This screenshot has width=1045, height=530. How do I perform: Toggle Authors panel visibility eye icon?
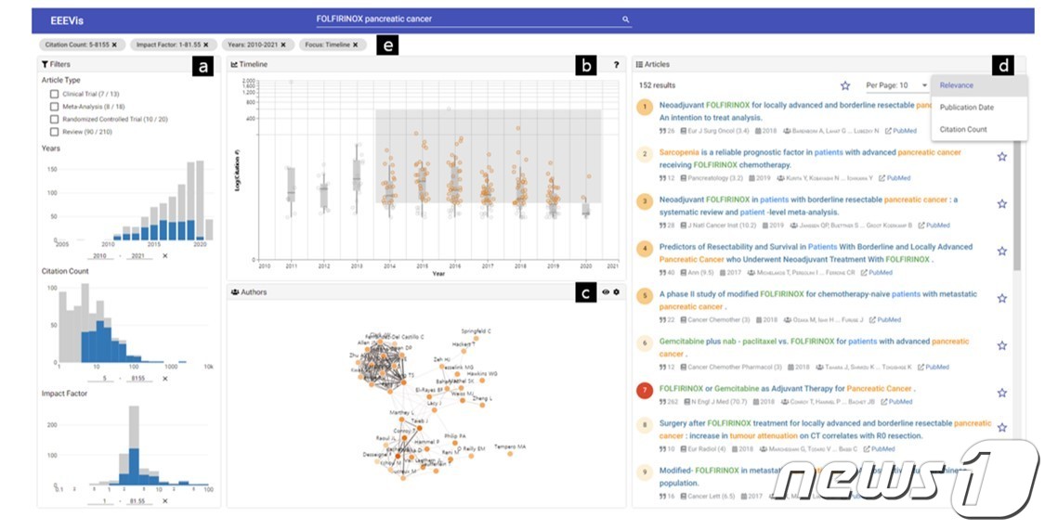coord(605,292)
